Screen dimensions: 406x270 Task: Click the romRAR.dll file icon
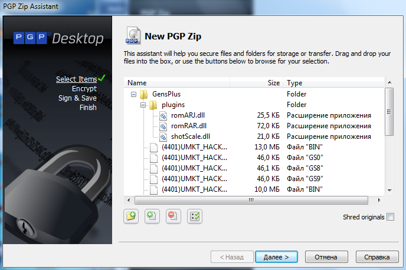tap(163, 126)
